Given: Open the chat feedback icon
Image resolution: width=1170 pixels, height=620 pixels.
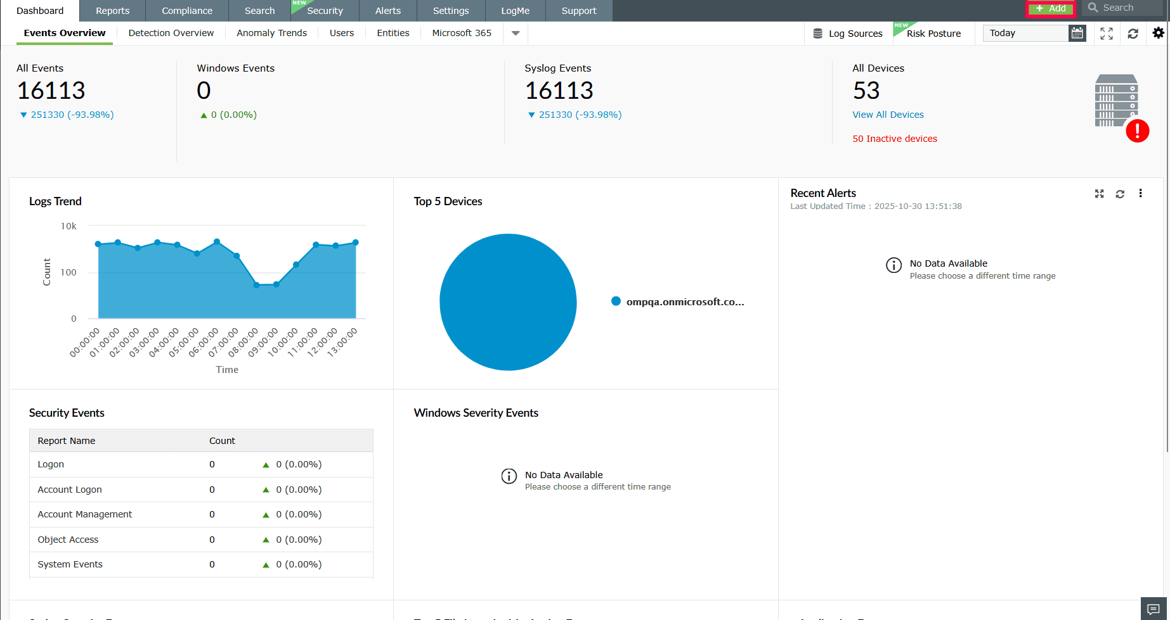Looking at the screenshot, I should [x=1154, y=609].
